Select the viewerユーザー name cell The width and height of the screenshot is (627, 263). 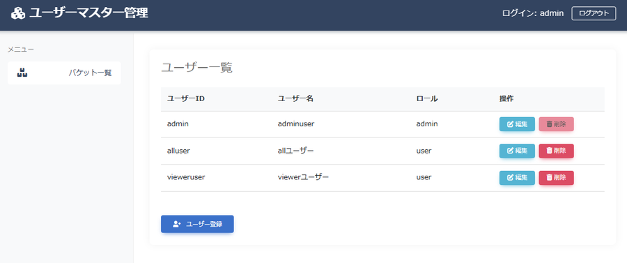click(303, 177)
